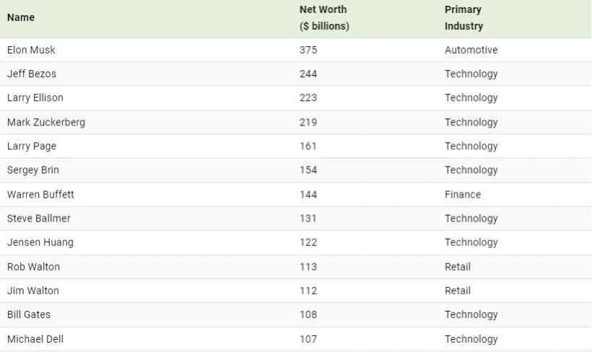Select net worth value 161
The image size is (592, 352).
(308, 146)
